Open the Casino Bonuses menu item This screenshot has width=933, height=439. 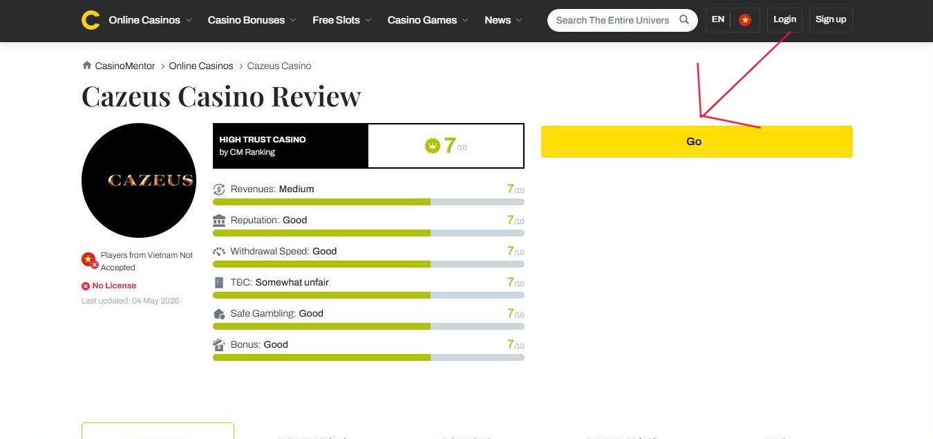(x=246, y=20)
